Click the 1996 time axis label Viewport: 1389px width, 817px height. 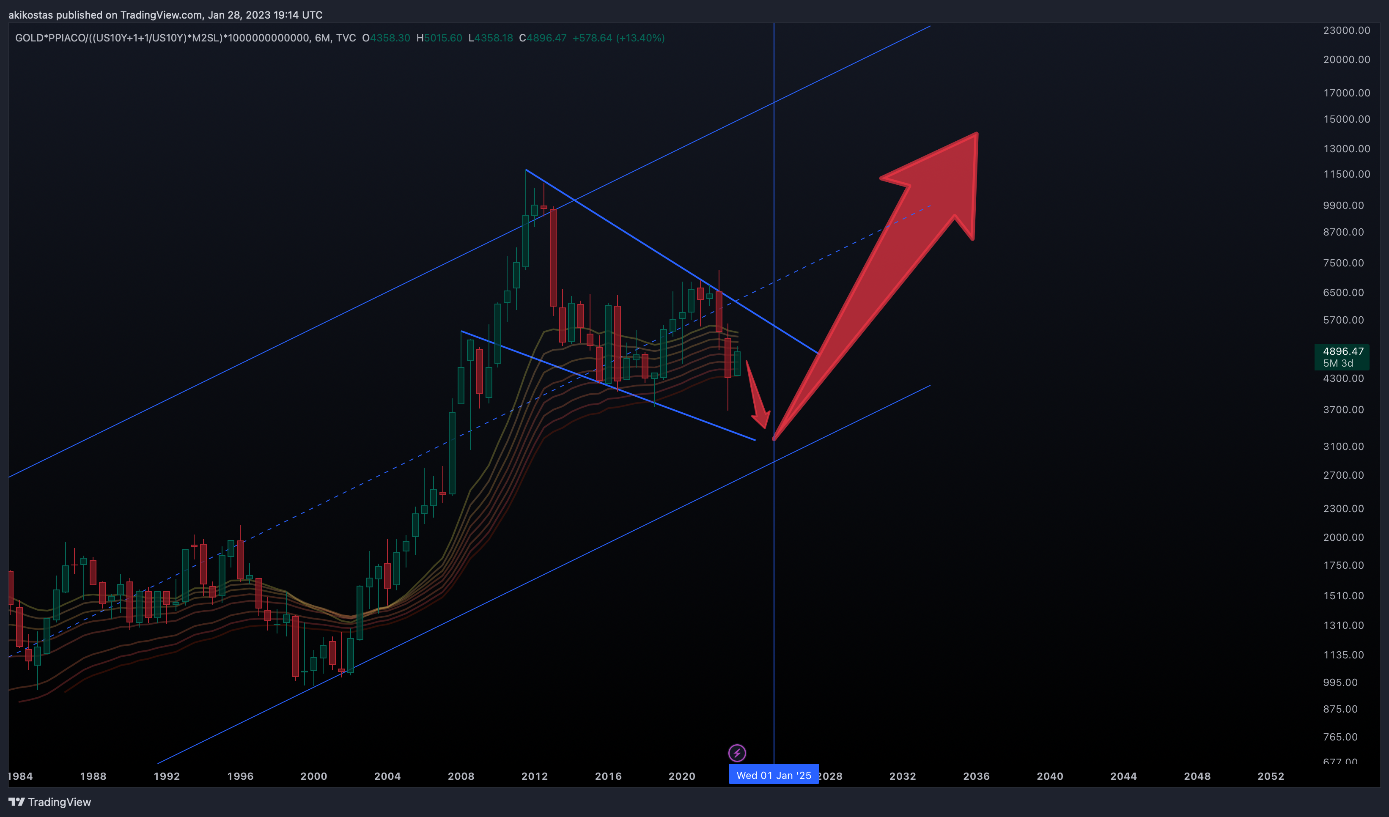(240, 776)
